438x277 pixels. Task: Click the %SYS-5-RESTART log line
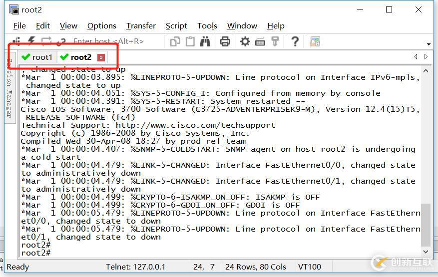tap(163, 101)
